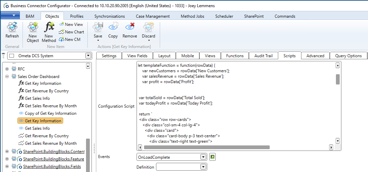
Task: Open the Definition dropdown
Action: pos(203,167)
